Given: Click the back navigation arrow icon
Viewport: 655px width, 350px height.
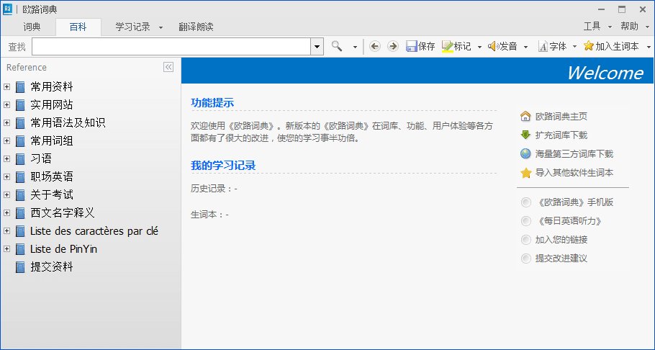Looking at the screenshot, I should (x=374, y=46).
